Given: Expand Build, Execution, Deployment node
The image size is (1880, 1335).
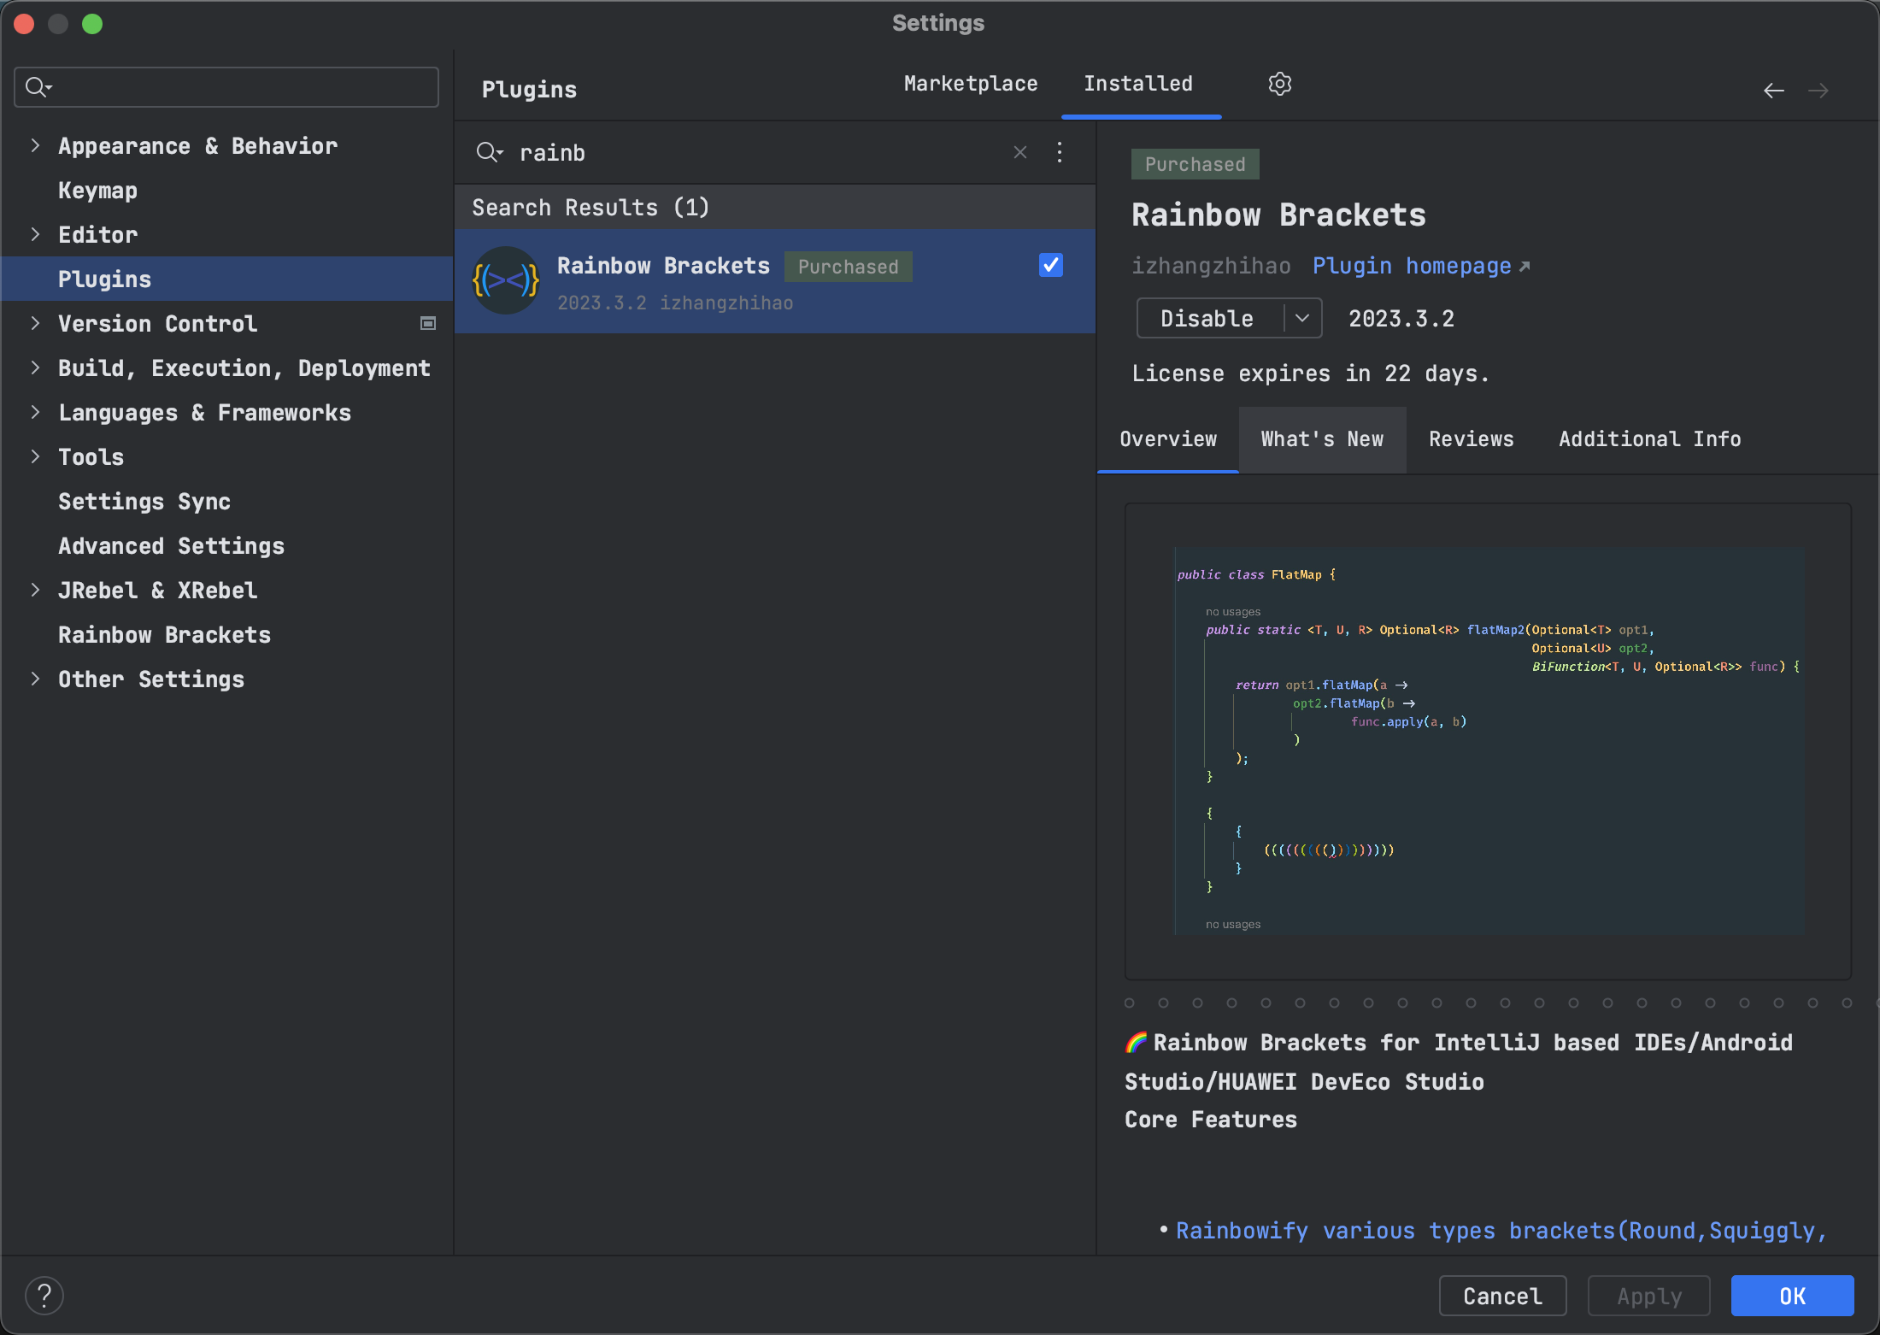Looking at the screenshot, I should [35, 368].
